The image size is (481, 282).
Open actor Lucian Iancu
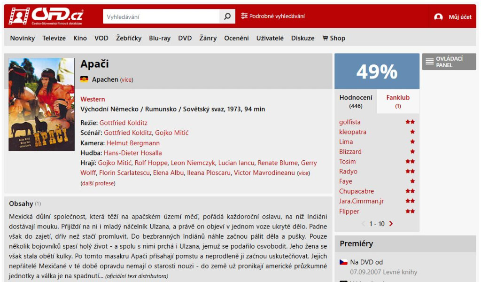click(236, 163)
